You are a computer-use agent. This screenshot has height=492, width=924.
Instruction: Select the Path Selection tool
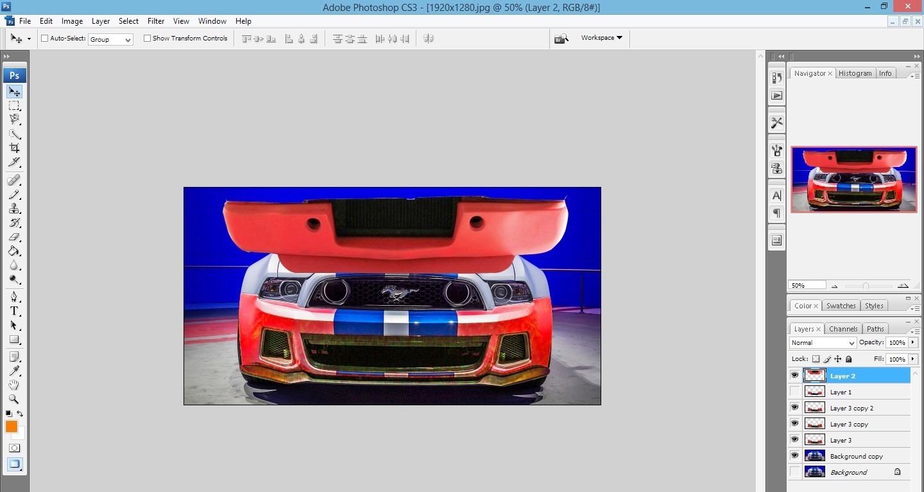point(14,326)
